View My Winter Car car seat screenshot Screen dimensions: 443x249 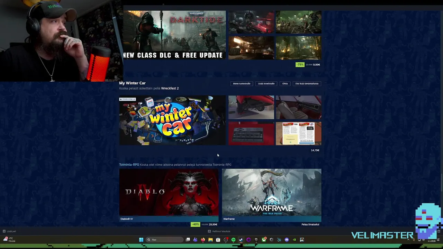pos(298,108)
